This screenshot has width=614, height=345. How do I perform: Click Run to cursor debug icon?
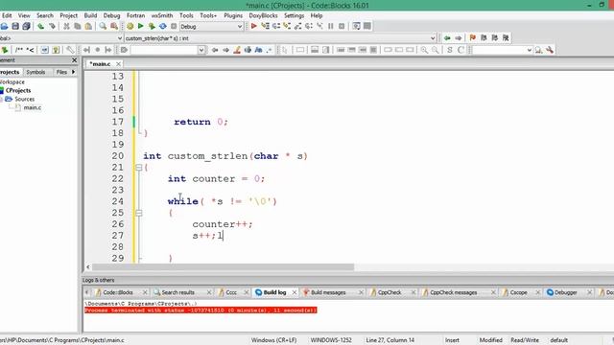(x=265, y=26)
